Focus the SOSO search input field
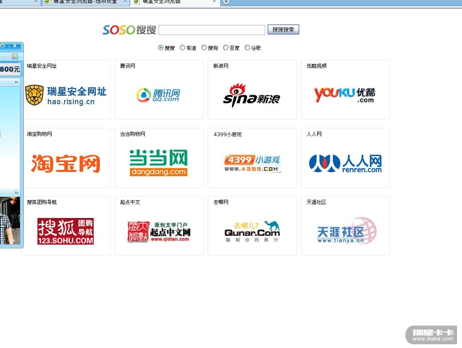The height and width of the screenshot is (348, 462). click(x=212, y=29)
